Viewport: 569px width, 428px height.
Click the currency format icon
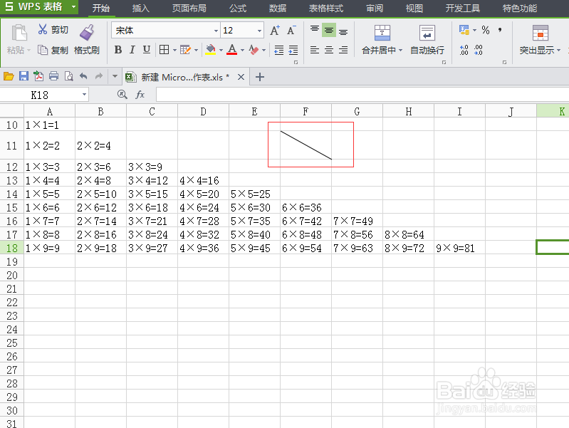coord(464,30)
